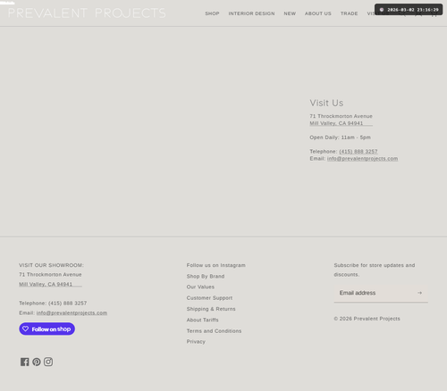The image size is (447, 391).
Task: Open the SHOP menu
Action: pyautogui.click(x=212, y=13)
